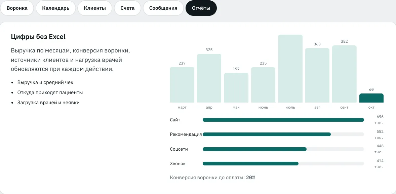Viewport: 396px width, 194px height.
Task: Click the Рекомендация source label
Action: 186,134
